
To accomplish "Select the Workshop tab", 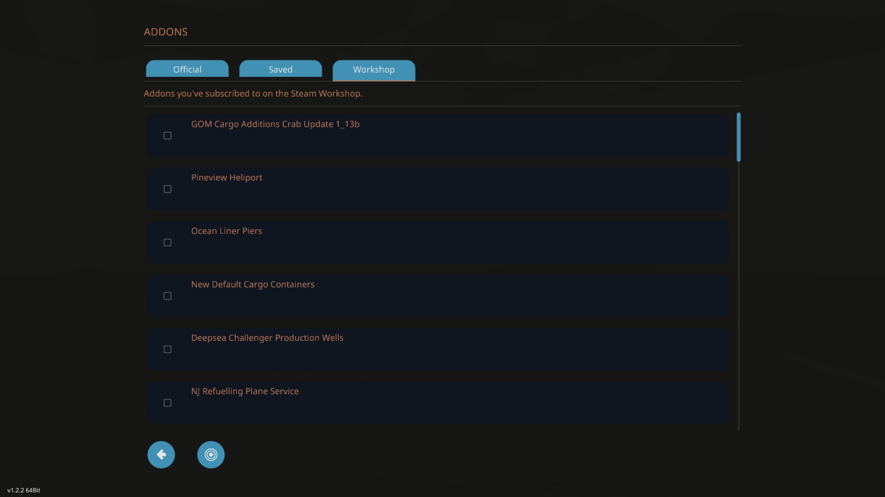I will [374, 69].
